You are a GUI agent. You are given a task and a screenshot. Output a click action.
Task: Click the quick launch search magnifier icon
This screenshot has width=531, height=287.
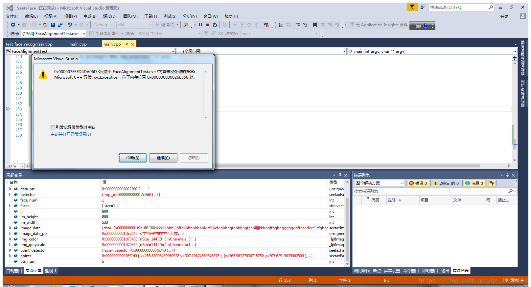(x=491, y=7)
